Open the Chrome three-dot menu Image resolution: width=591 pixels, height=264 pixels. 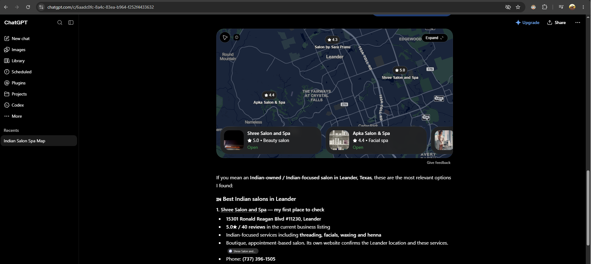click(583, 7)
